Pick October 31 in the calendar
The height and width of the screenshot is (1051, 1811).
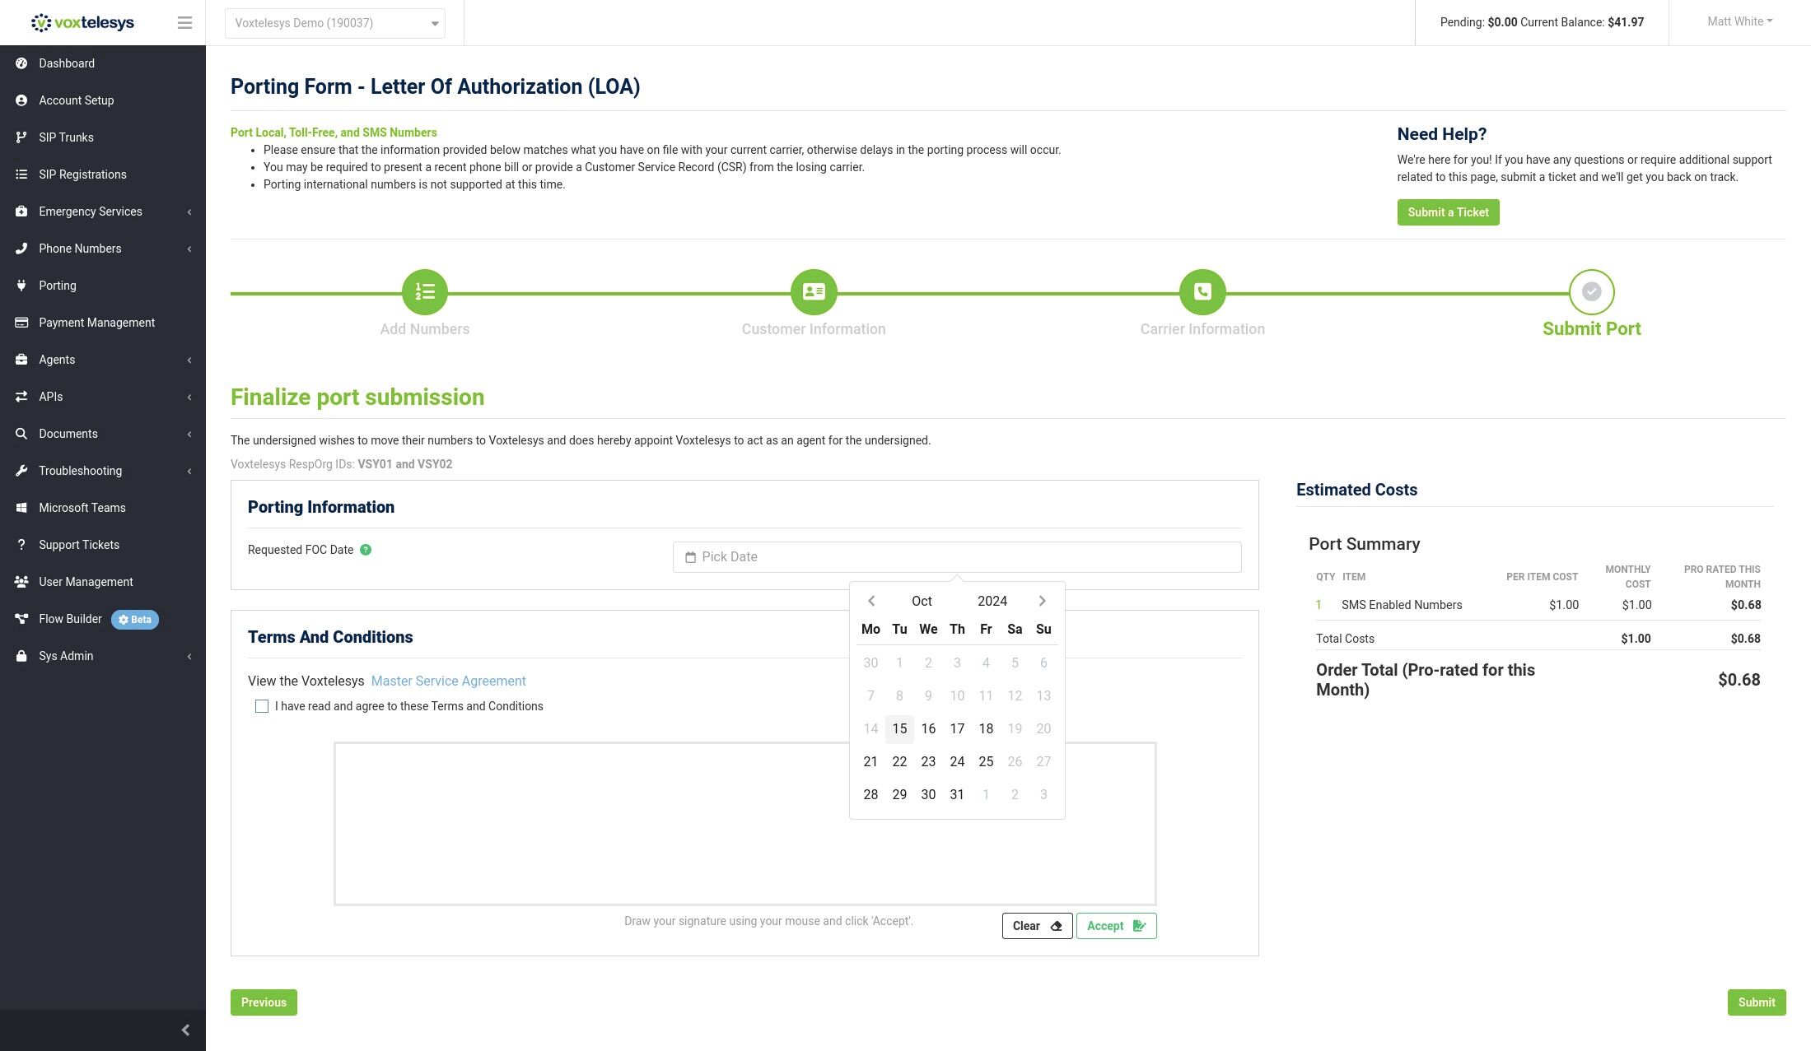click(957, 795)
